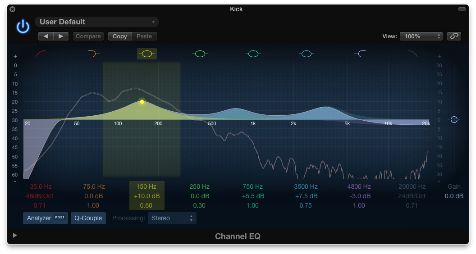Viewport: 476px width, 254px height.
Task: Toggle the green 250 Hz bell band icon
Action: click(x=200, y=54)
